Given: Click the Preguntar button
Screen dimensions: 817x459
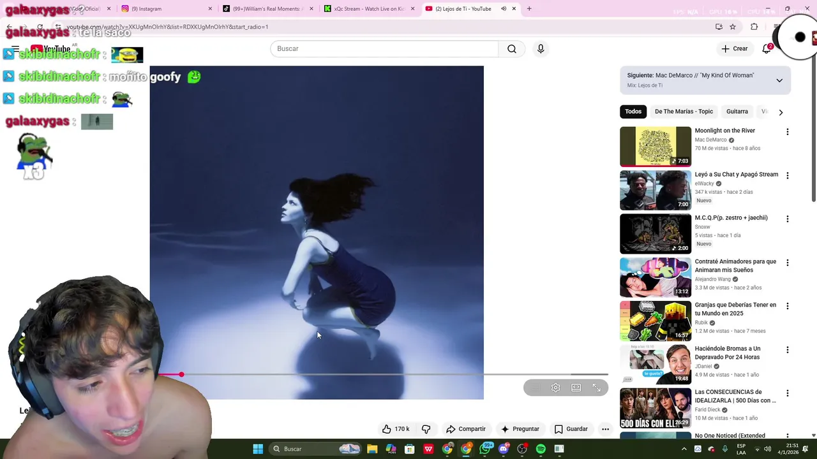Looking at the screenshot, I should point(520,429).
